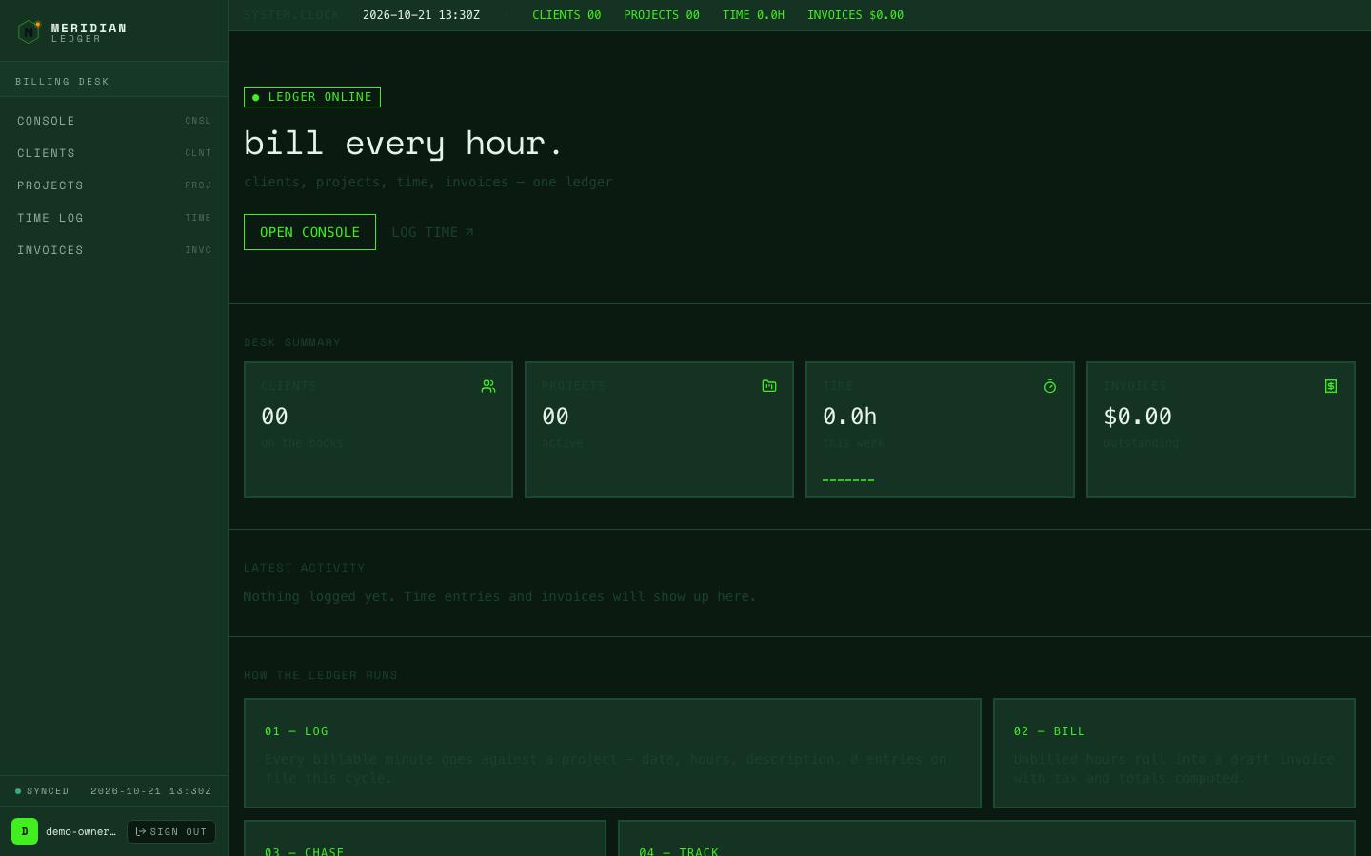Click the 00 count on the Projects card

[555, 417]
